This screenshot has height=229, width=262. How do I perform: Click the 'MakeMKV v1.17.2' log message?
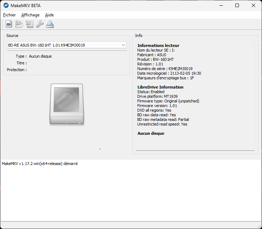tap(40, 164)
